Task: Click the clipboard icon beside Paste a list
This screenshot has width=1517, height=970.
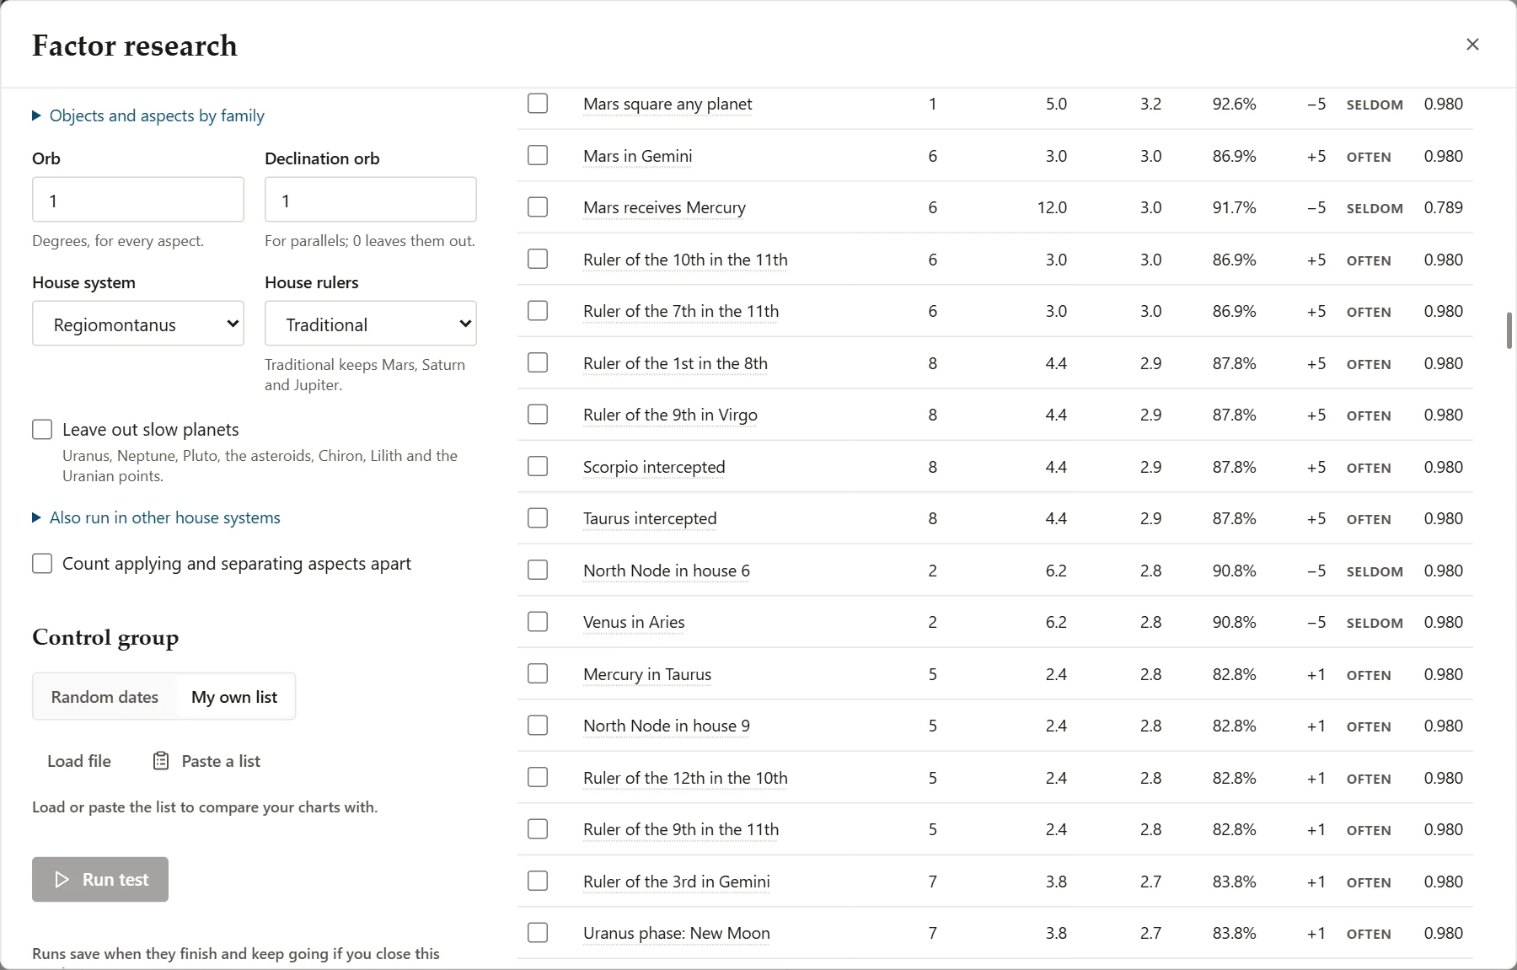Action: coord(160,761)
